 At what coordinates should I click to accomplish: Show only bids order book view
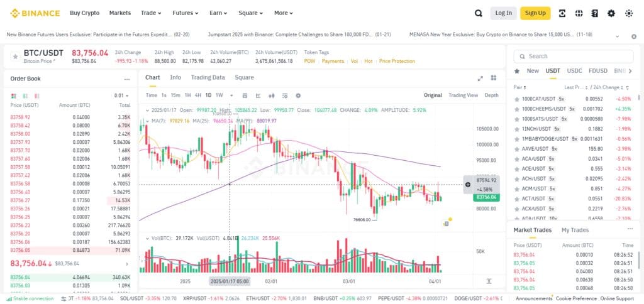click(25, 95)
